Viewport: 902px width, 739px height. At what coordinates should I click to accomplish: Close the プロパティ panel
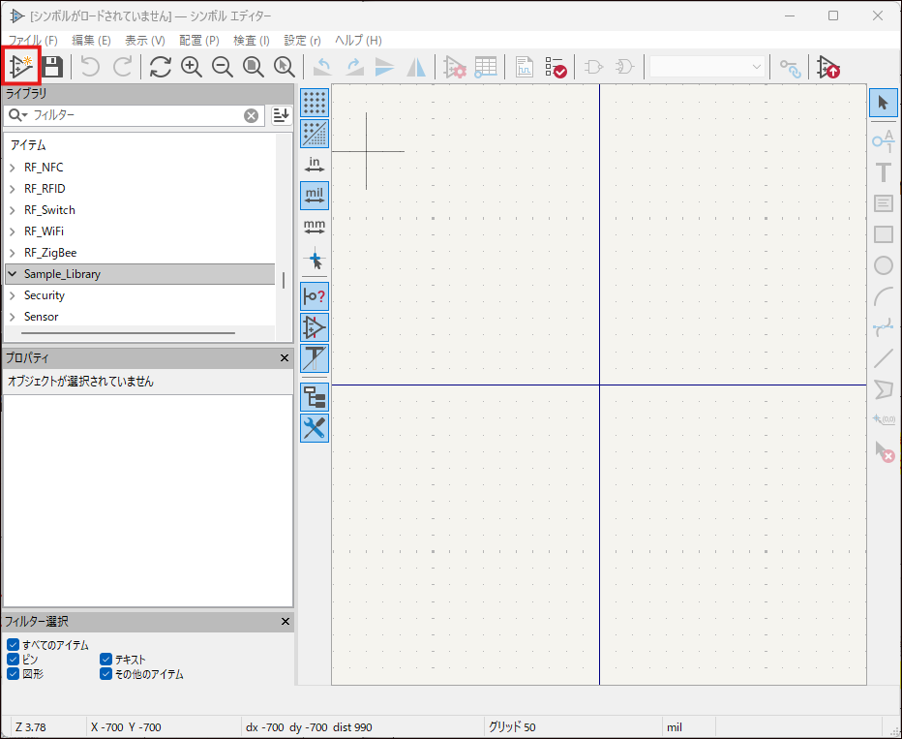coord(285,358)
